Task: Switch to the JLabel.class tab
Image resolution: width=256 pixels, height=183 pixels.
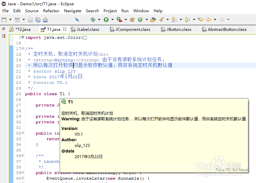Action: point(88,30)
